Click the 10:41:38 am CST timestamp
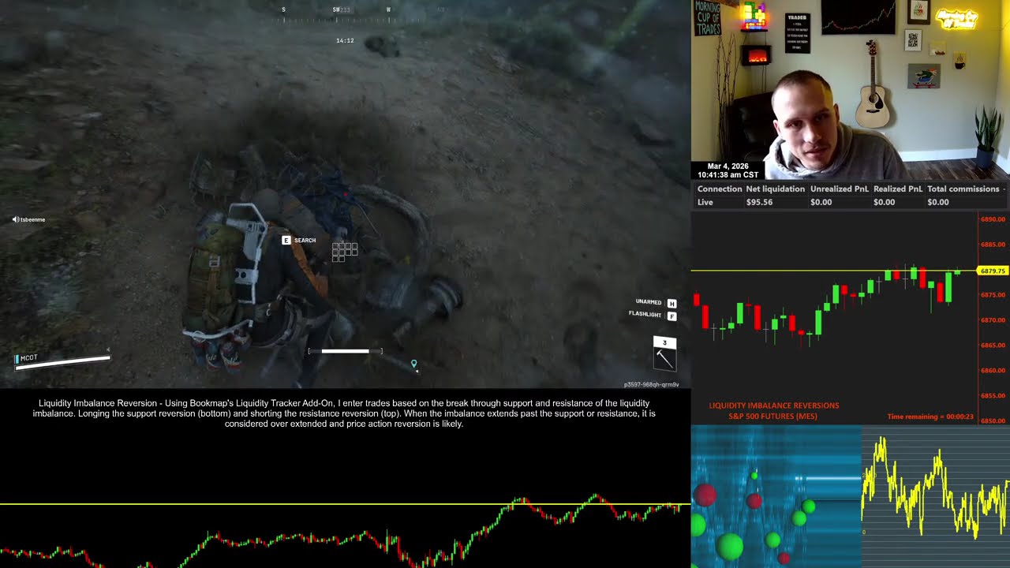Viewport: 1010px width, 568px height. (728, 175)
